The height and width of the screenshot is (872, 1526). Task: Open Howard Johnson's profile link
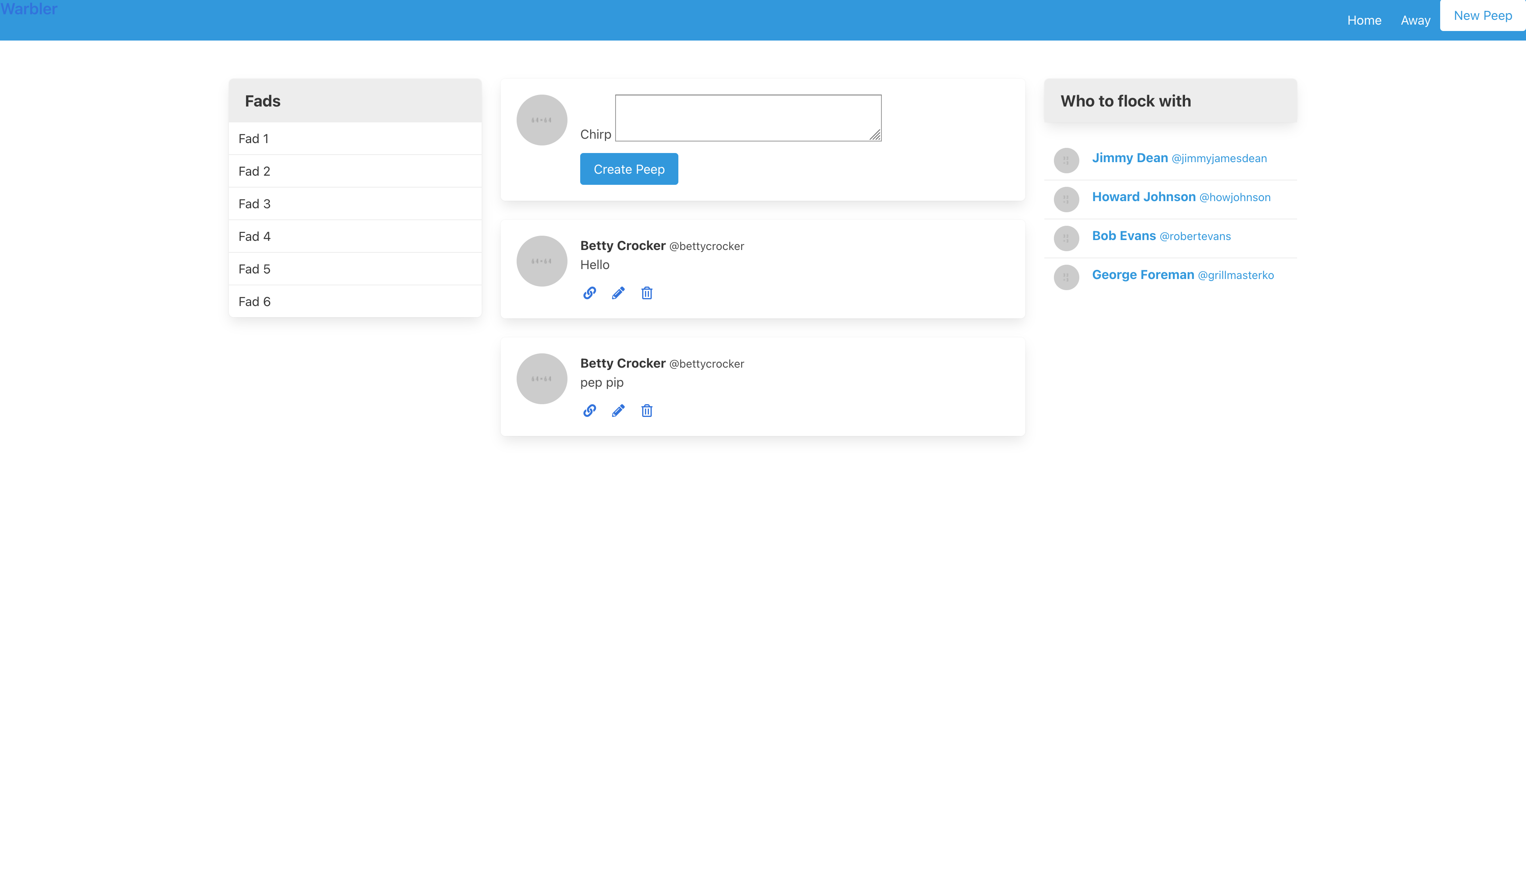click(x=1143, y=197)
